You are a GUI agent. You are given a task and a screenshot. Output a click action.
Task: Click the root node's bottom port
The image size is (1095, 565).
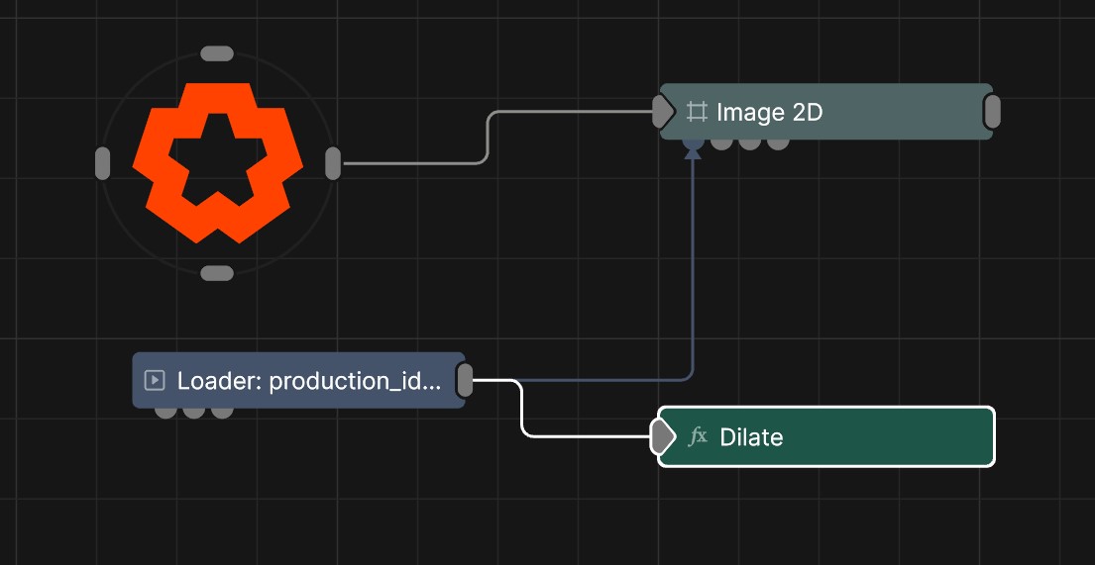tap(217, 273)
